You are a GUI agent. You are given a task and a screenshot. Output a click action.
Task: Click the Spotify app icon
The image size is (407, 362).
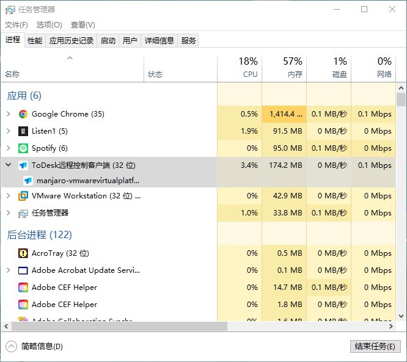[23, 148]
